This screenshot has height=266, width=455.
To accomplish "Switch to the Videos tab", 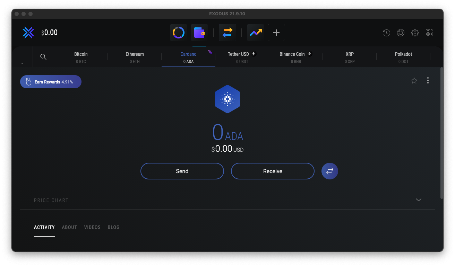I will pos(92,227).
